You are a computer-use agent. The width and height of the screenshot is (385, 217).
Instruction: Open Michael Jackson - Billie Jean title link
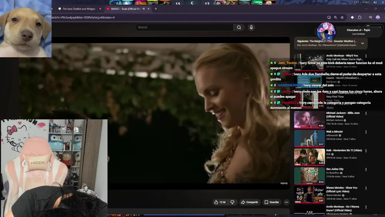[x=343, y=115]
